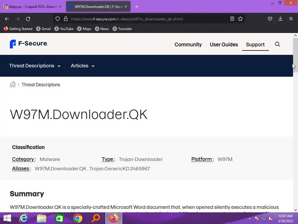The width and height of the screenshot is (298, 224).
Task: Open the shield tracking protection icon
Action: [x=58, y=19]
